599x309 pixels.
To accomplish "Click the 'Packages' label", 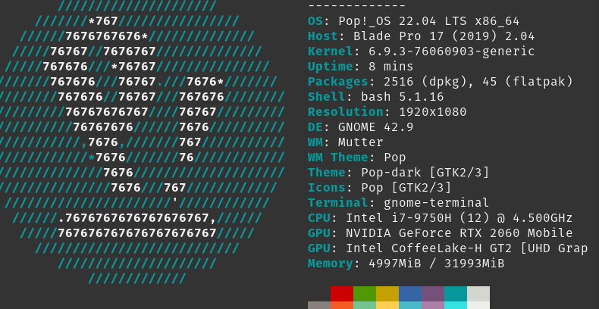I will point(338,82).
